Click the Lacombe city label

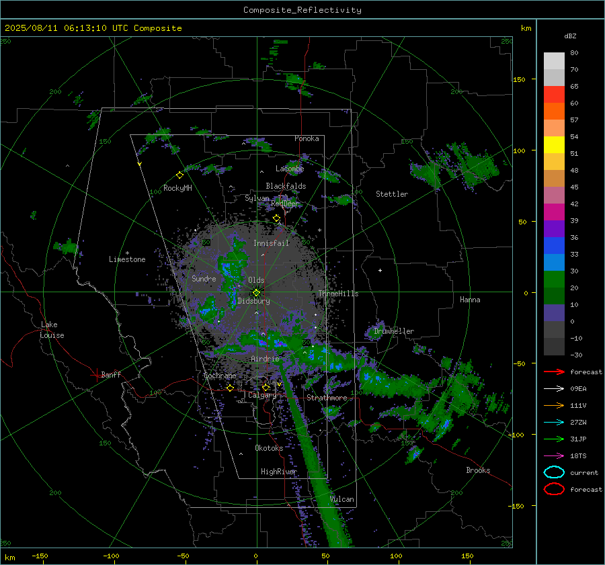(x=290, y=169)
